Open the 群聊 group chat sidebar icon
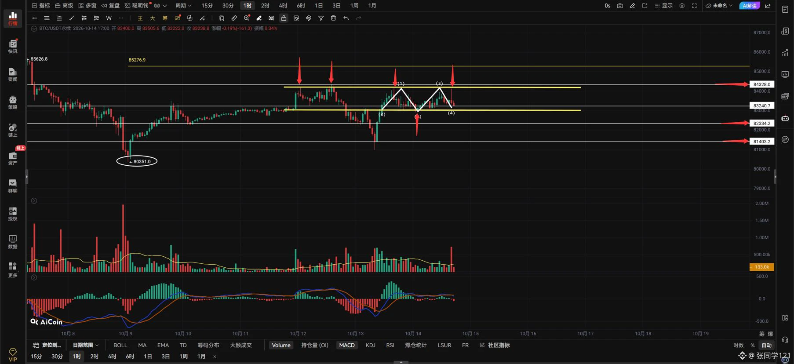Viewport: 794px width, 364px height. click(x=13, y=186)
